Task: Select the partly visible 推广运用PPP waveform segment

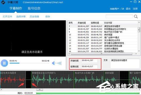Action: tap(135, 80)
